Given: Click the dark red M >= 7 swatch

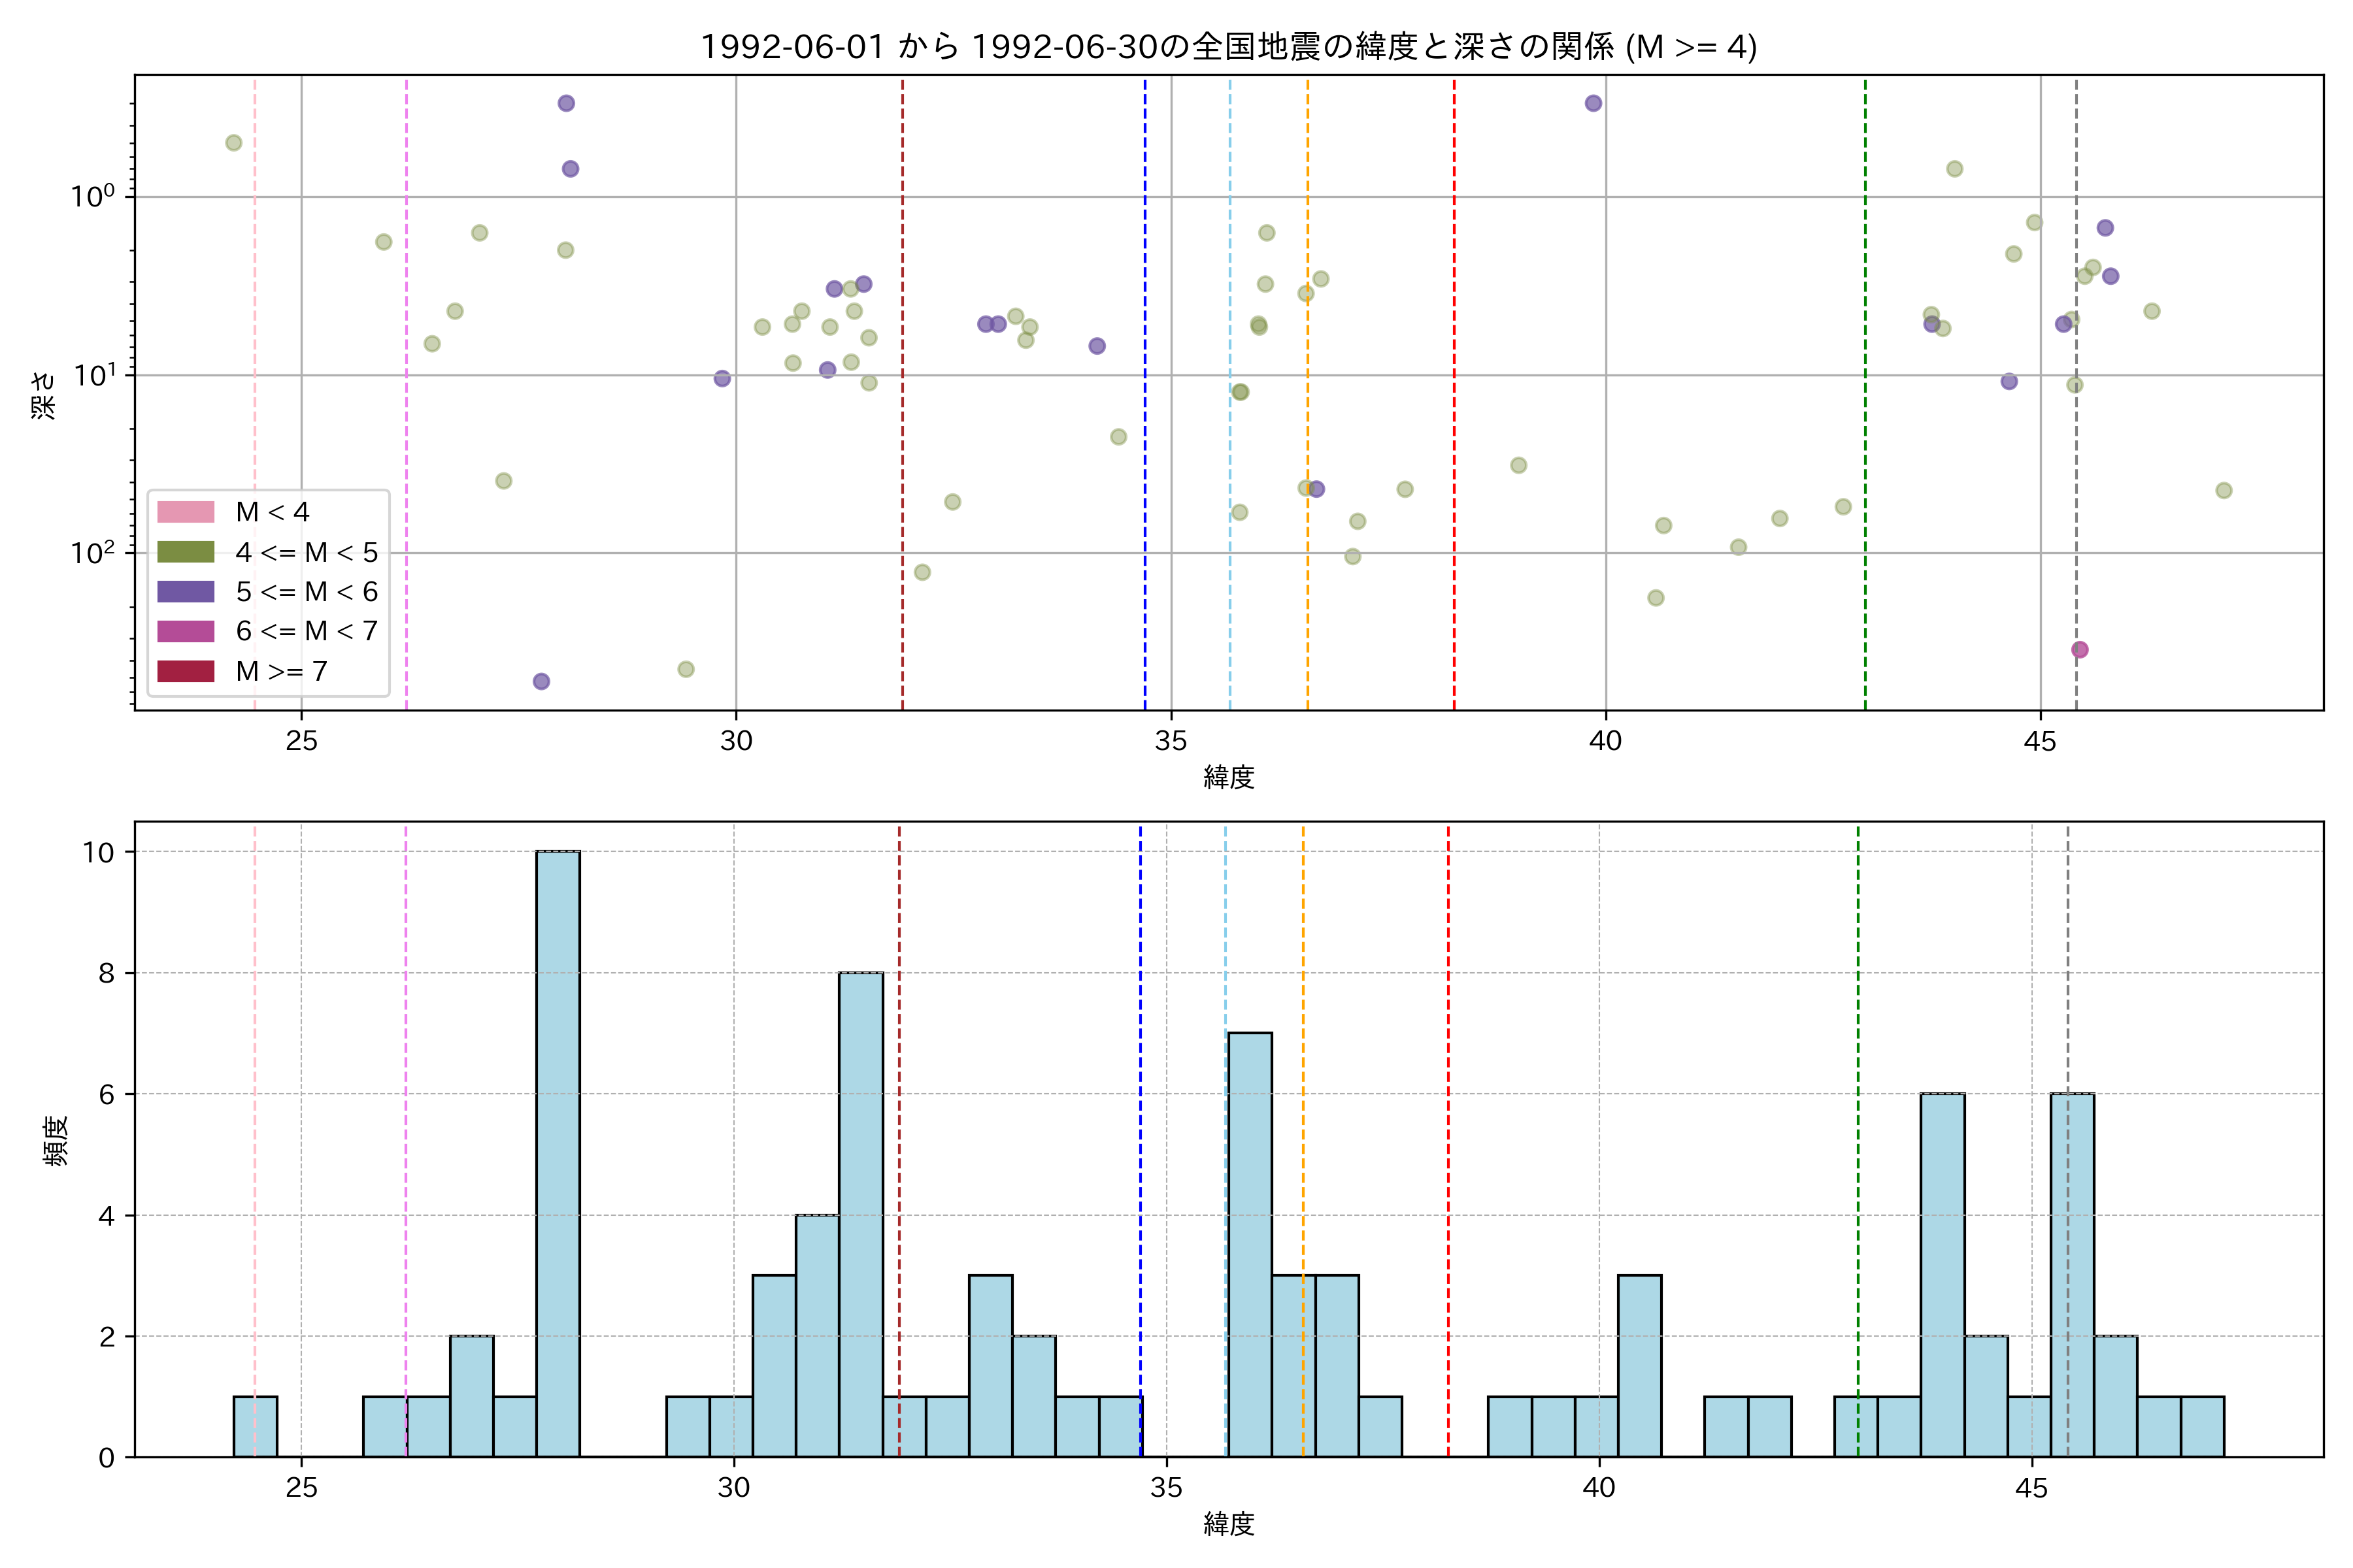Looking at the screenshot, I should (185, 671).
